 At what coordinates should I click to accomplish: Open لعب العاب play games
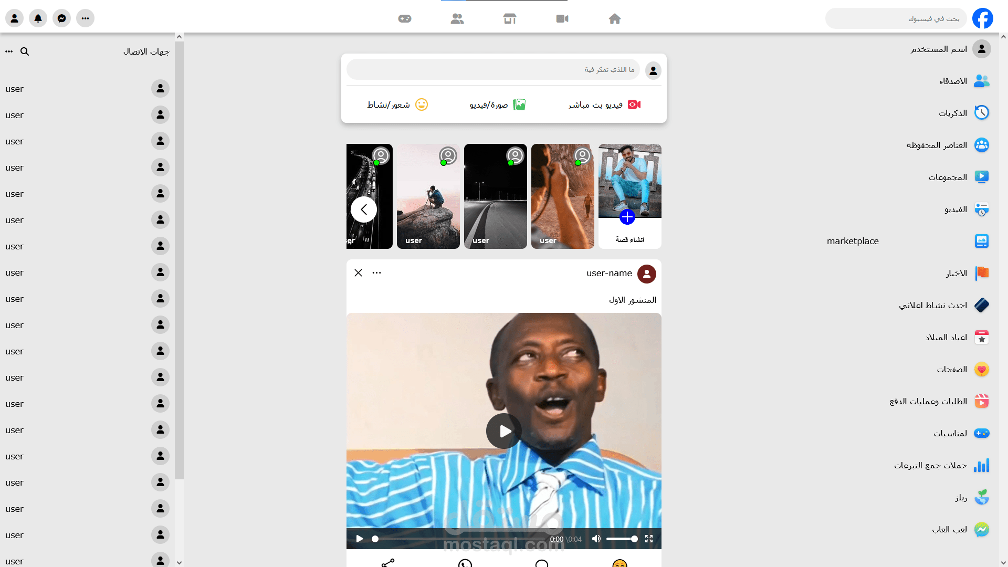click(960, 529)
